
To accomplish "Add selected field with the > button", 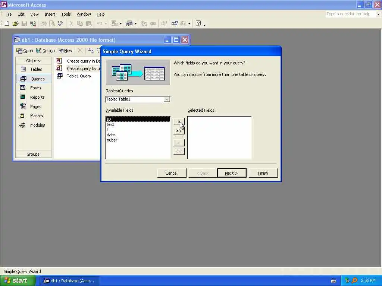I will click(x=179, y=122).
